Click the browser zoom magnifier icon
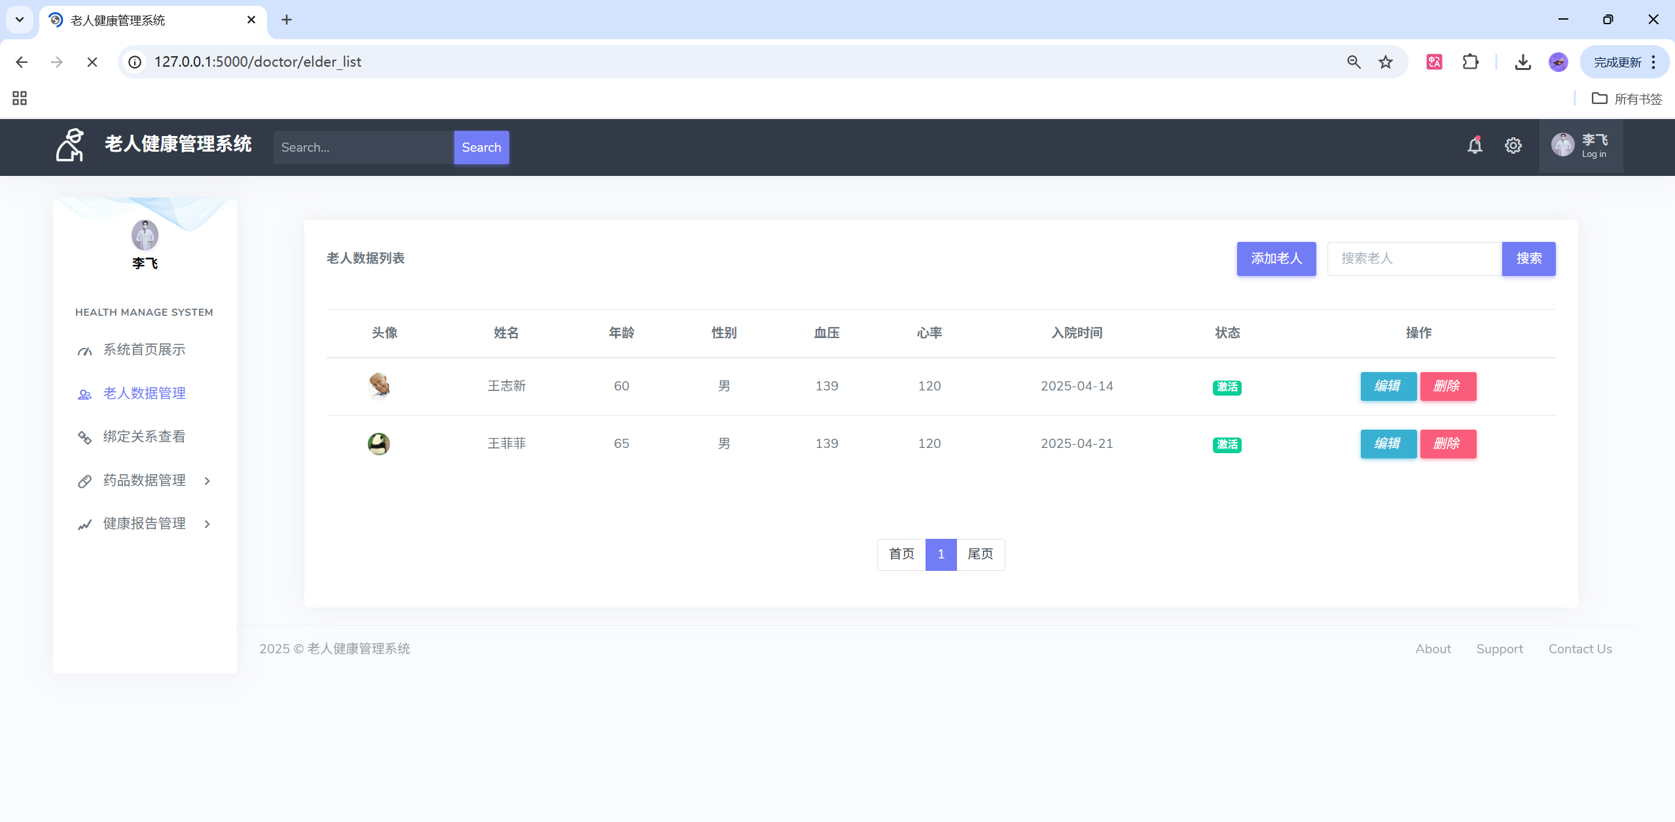Image resolution: width=1675 pixels, height=822 pixels. 1354,62
